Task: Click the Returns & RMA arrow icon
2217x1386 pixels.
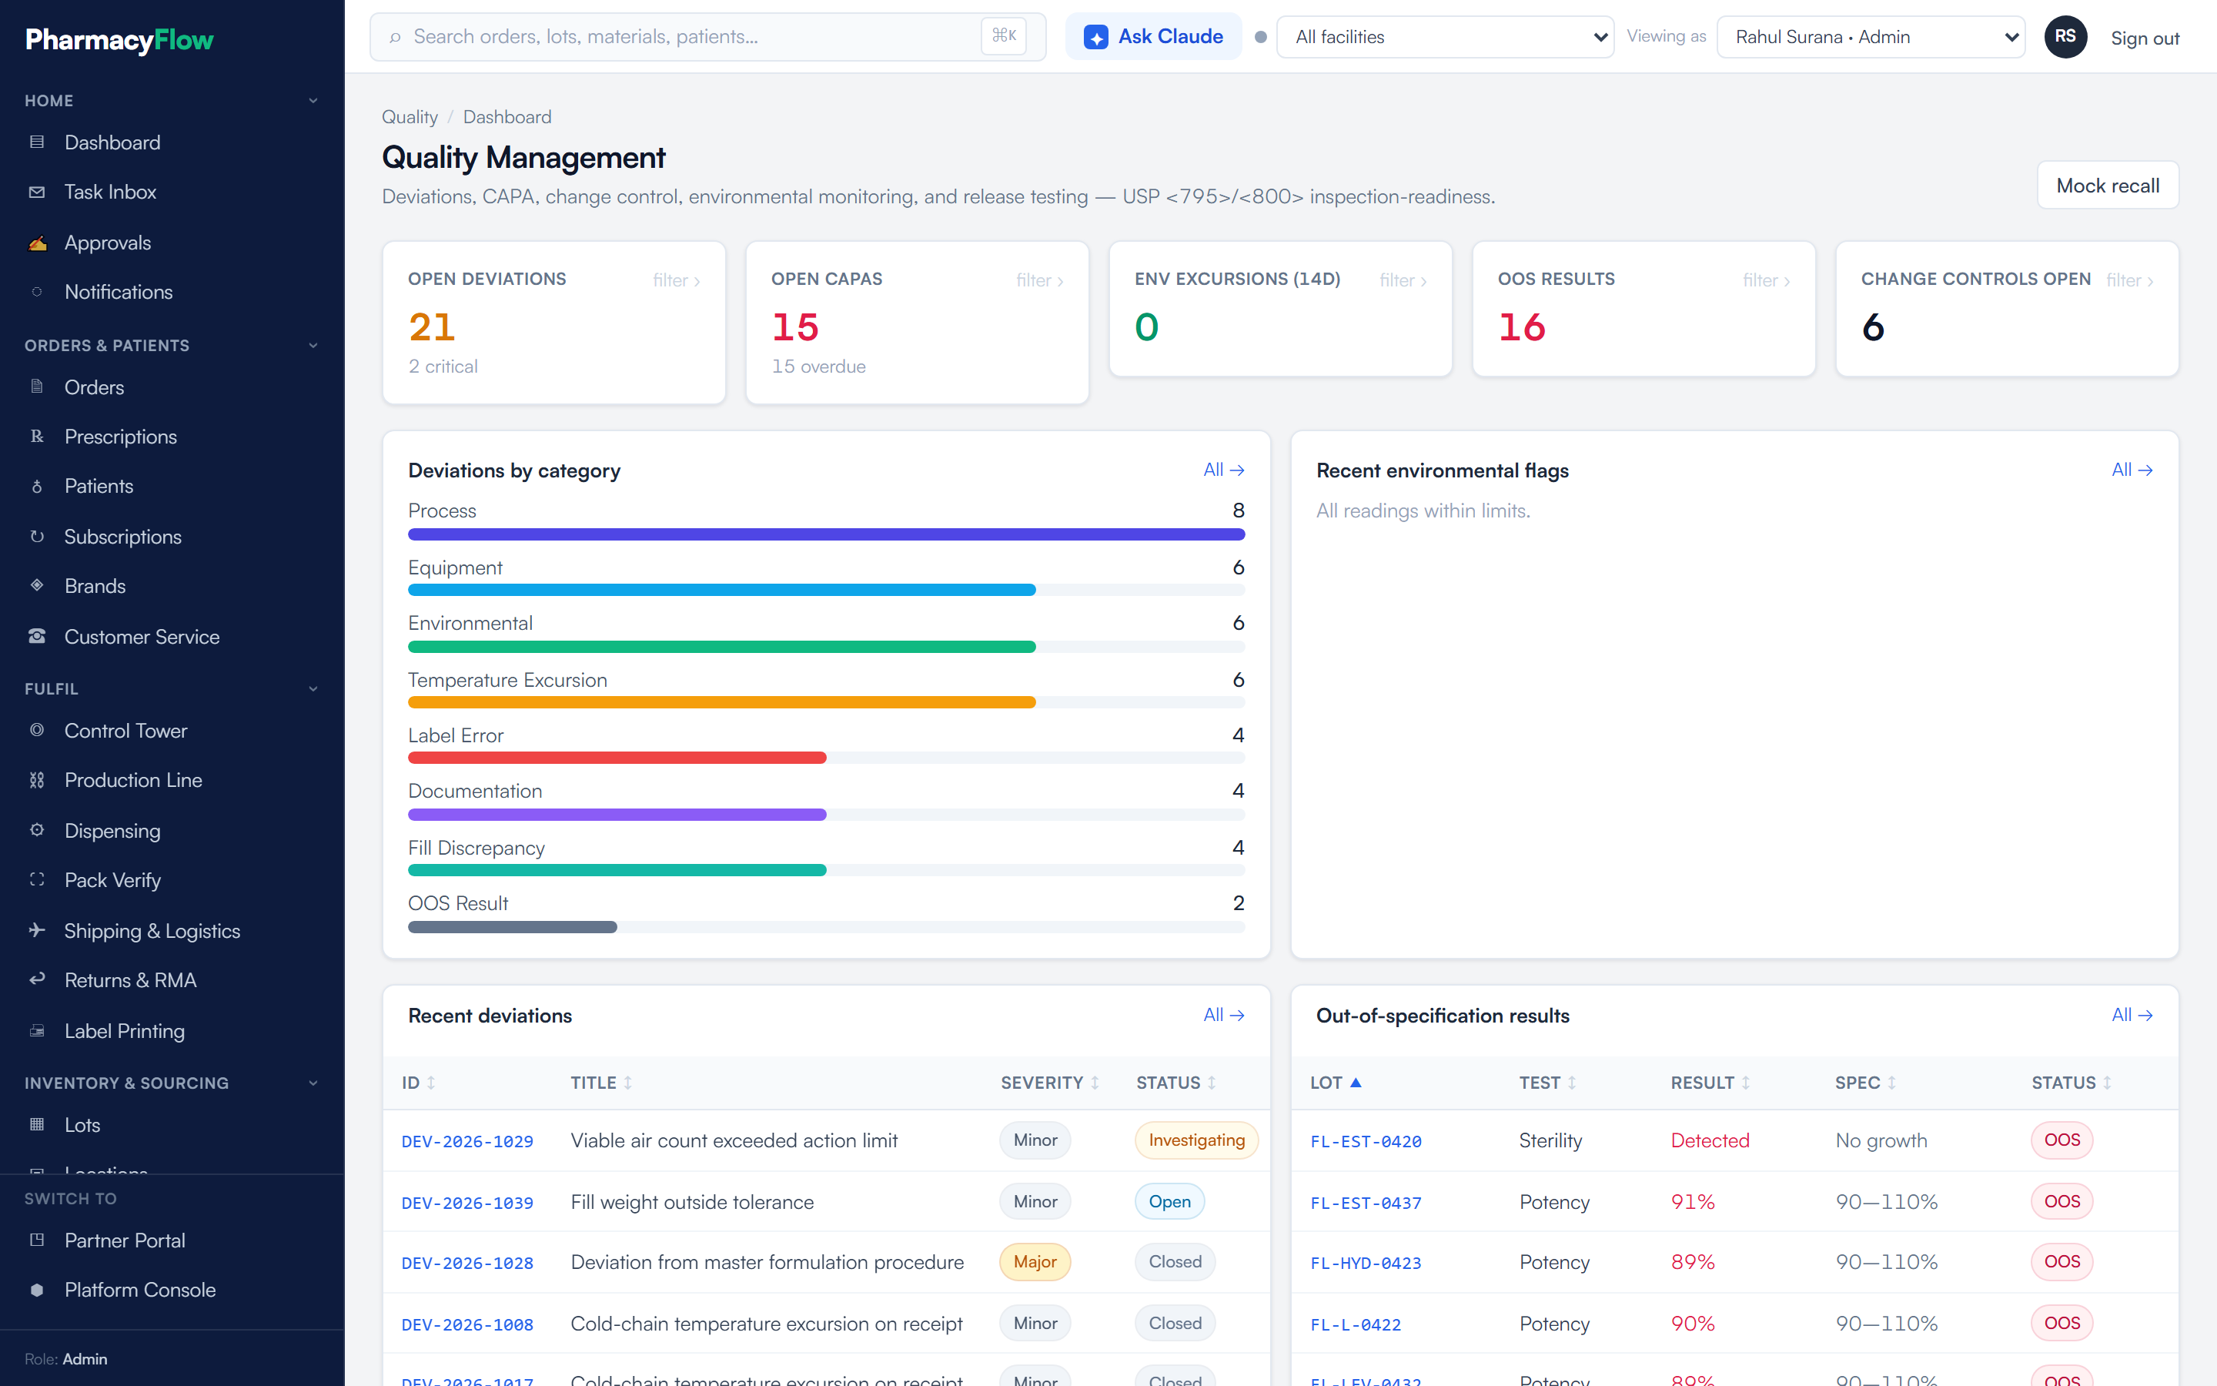Action: [37, 980]
